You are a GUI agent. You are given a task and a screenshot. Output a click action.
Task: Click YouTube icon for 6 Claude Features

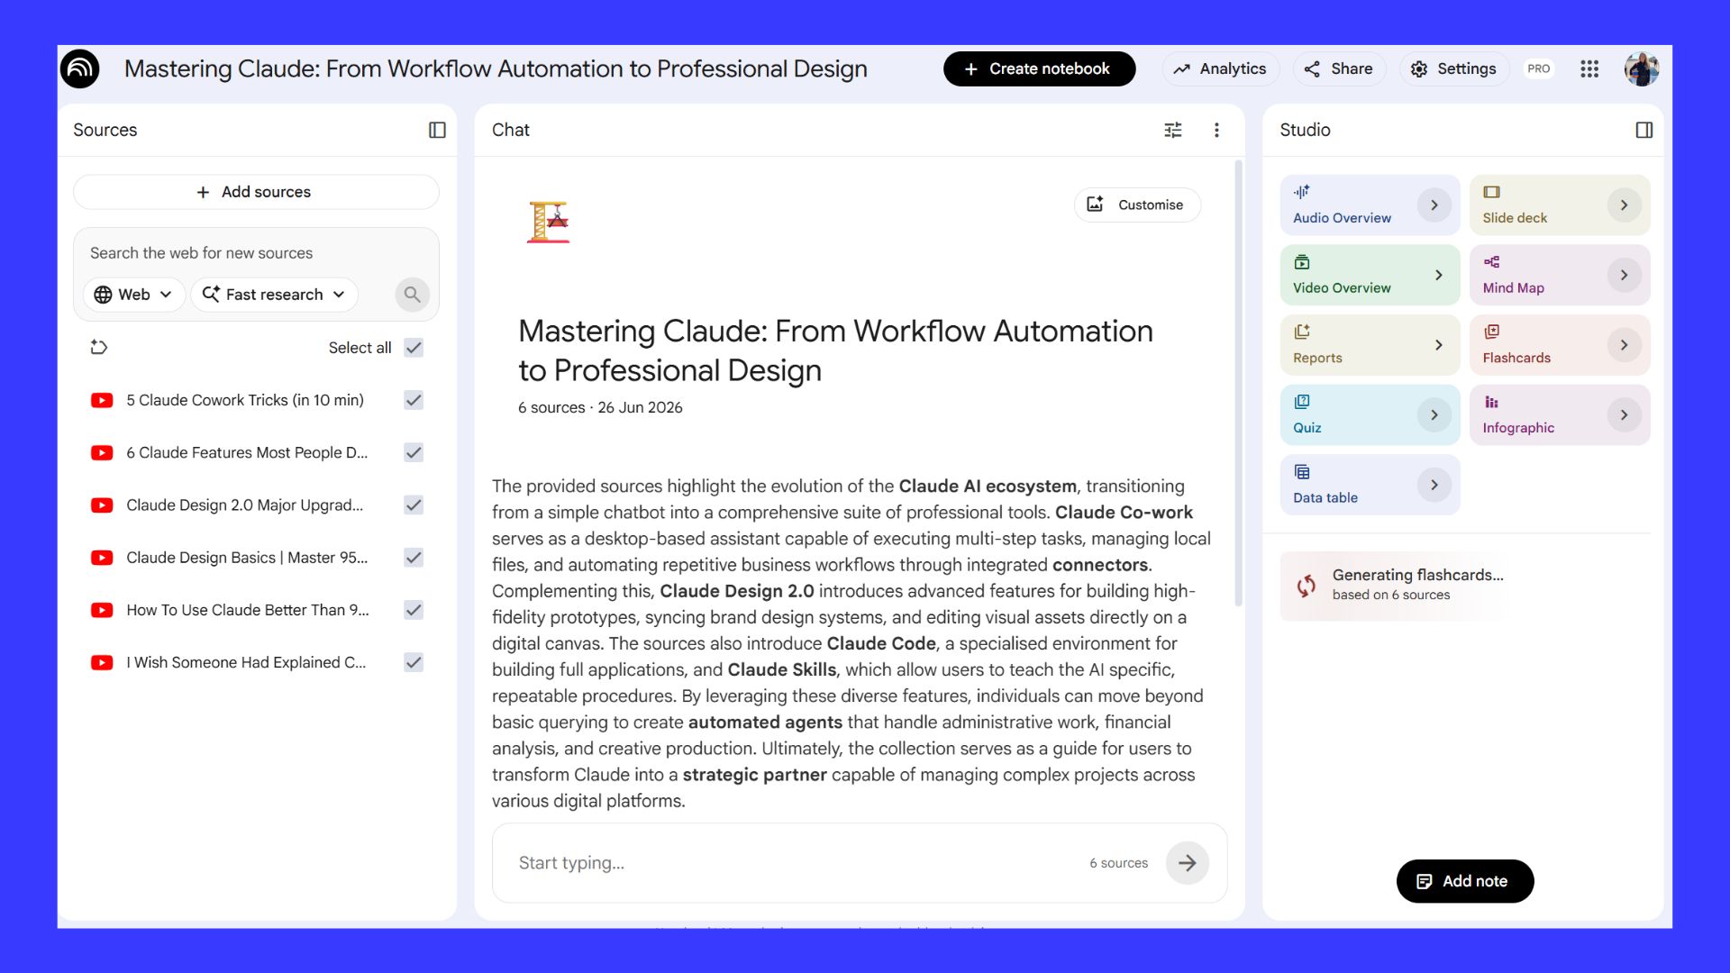point(102,452)
